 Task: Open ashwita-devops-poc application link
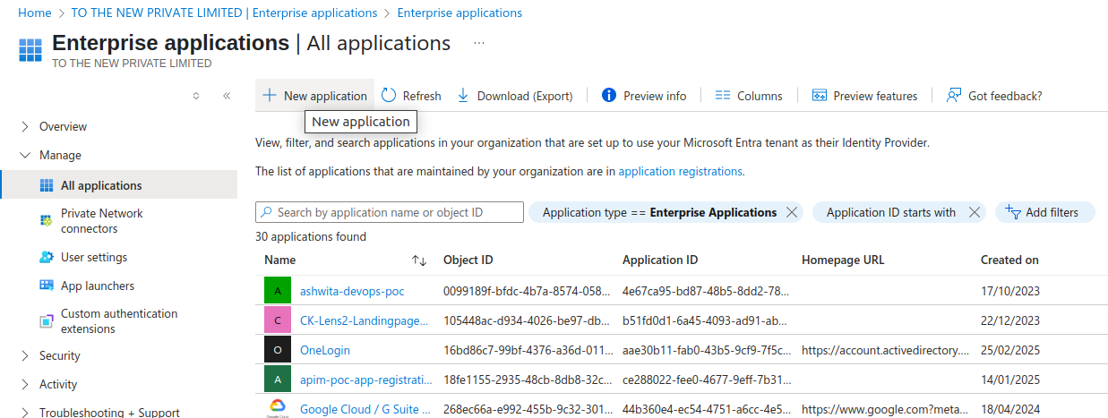[x=352, y=291]
